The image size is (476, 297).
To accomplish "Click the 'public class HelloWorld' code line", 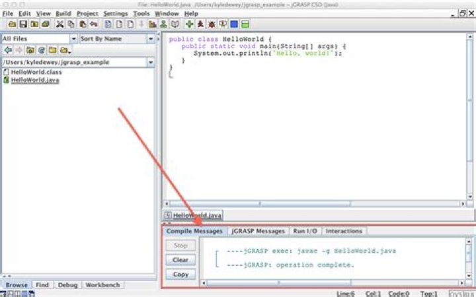I will coord(219,39).
